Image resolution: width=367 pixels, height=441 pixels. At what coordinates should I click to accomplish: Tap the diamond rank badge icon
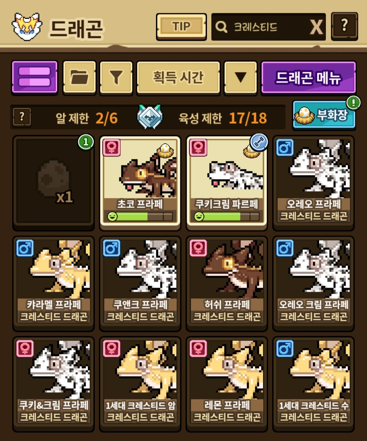tap(150, 117)
